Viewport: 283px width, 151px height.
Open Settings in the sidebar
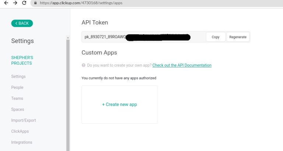click(18, 77)
